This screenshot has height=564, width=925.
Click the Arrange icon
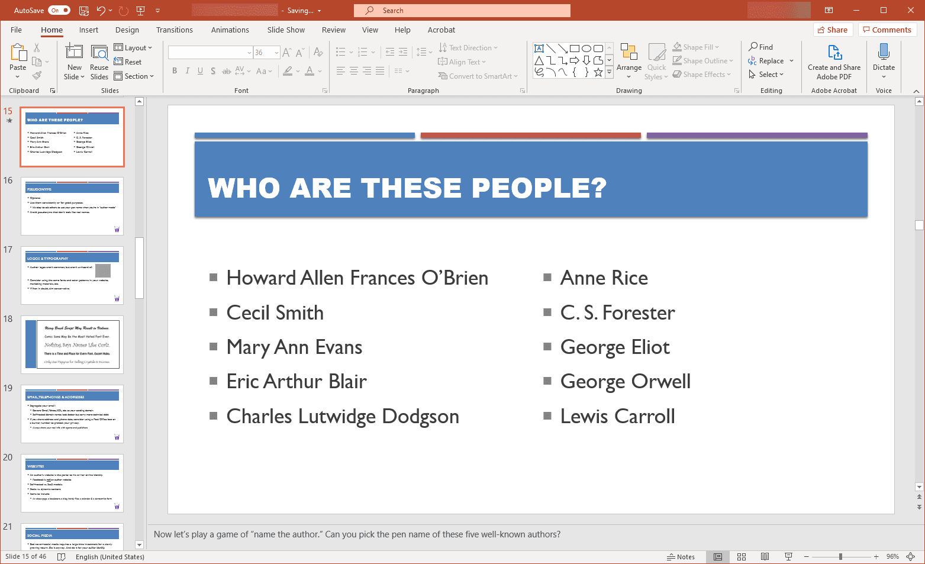tap(629, 53)
